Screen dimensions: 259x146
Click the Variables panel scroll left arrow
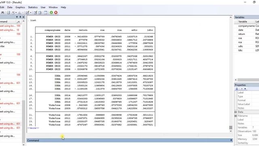[x=236, y=80]
